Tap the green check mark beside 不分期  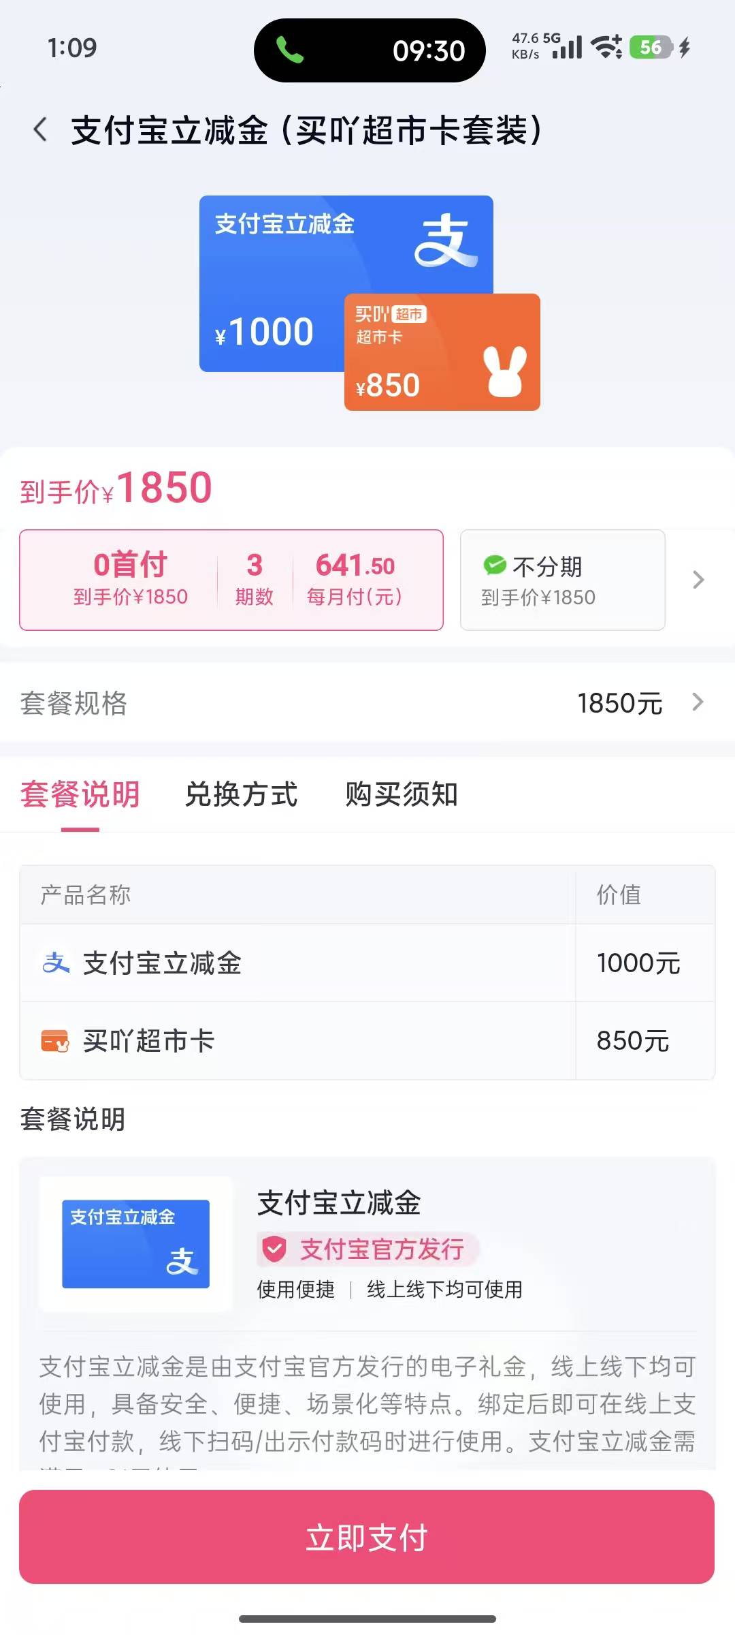point(495,565)
